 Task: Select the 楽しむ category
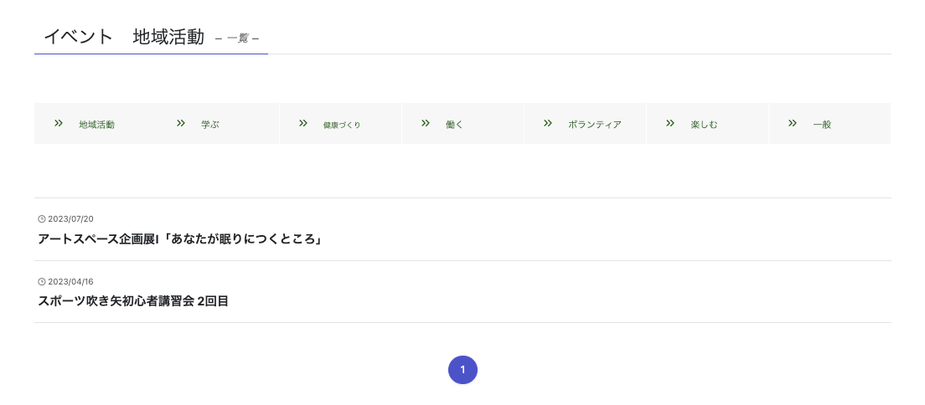(707, 123)
